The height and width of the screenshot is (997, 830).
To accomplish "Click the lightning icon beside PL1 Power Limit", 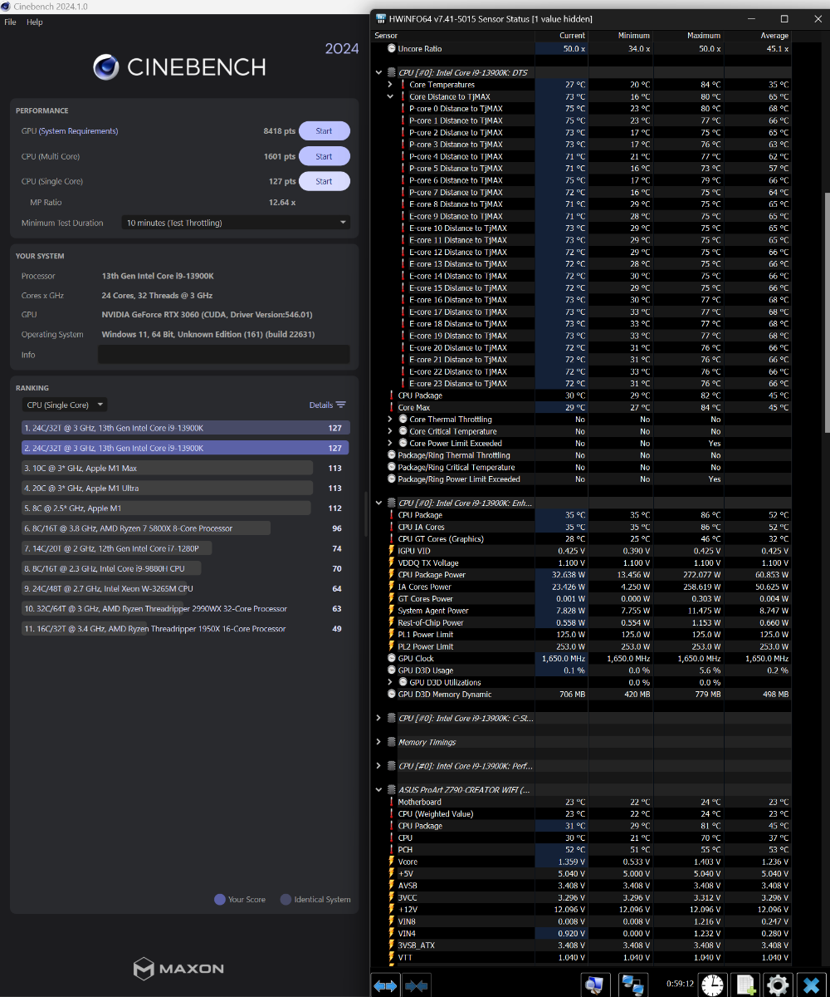I will coord(392,635).
